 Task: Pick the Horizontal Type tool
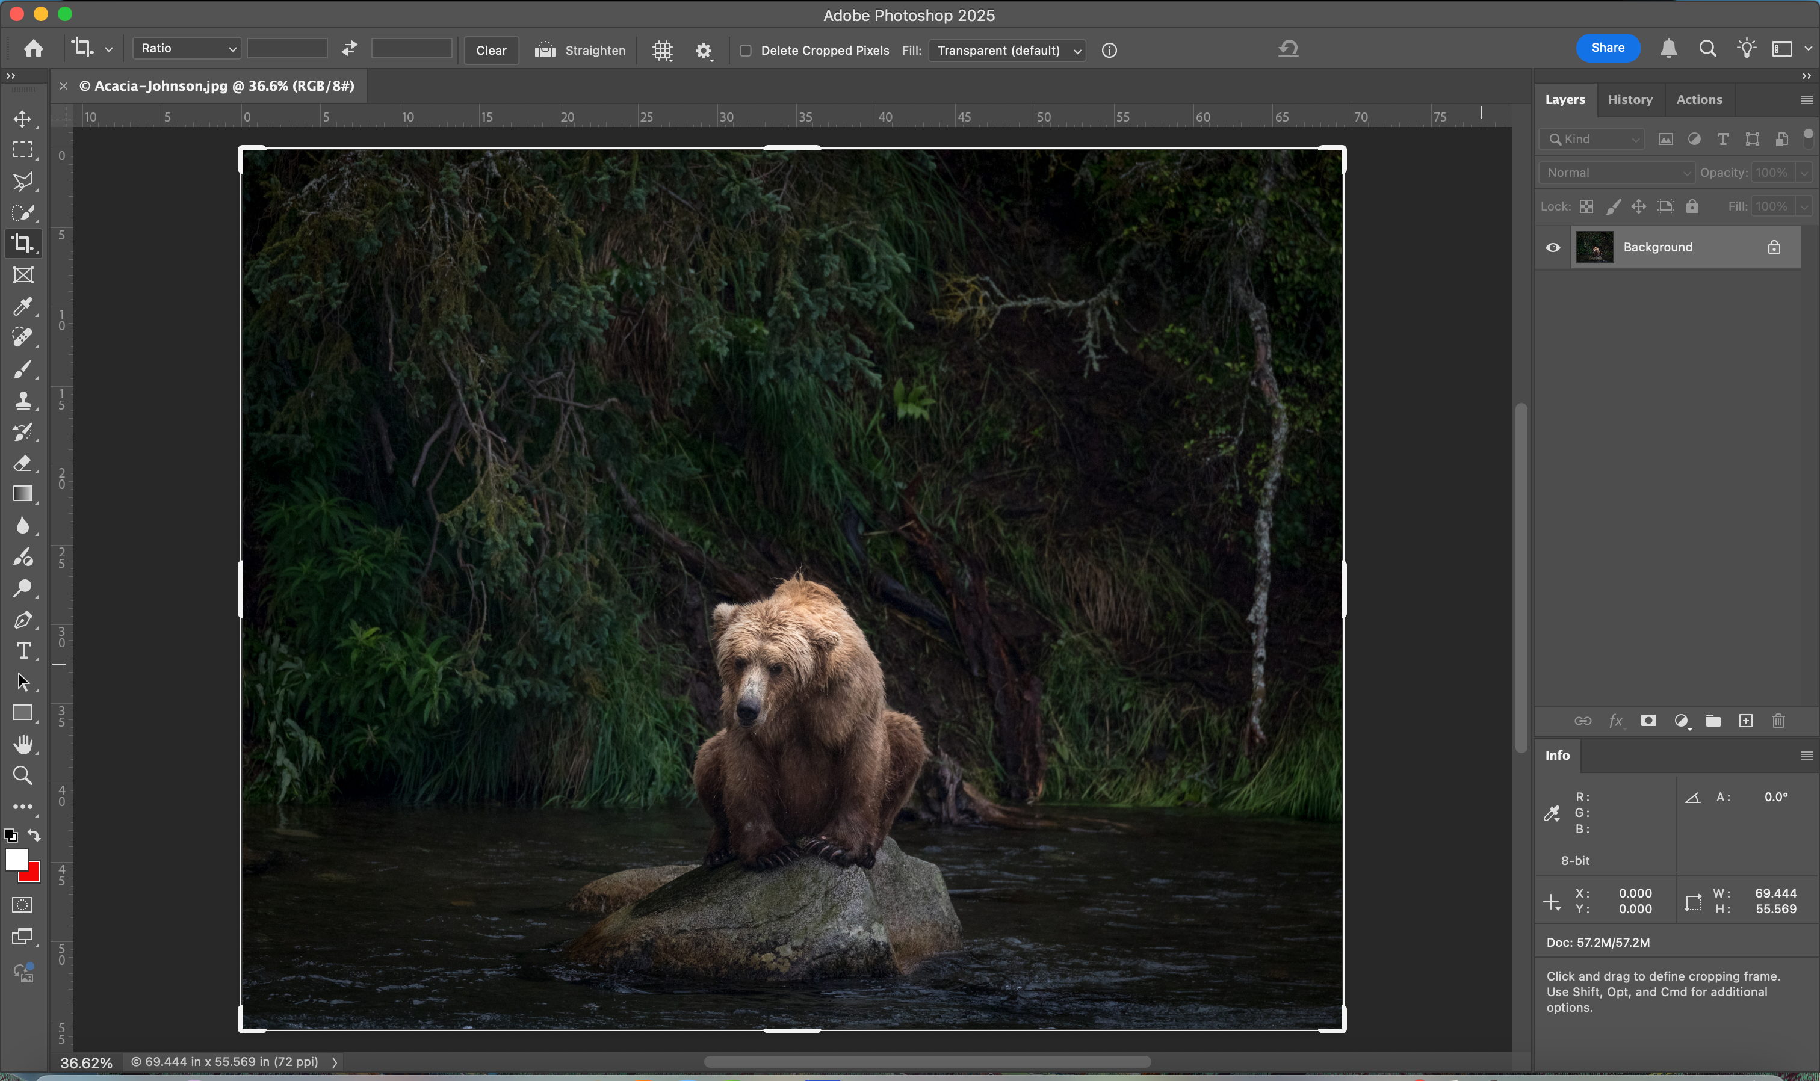(x=23, y=650)
